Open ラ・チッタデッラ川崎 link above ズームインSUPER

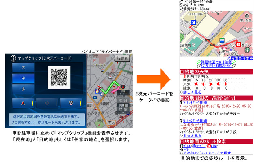195,102
